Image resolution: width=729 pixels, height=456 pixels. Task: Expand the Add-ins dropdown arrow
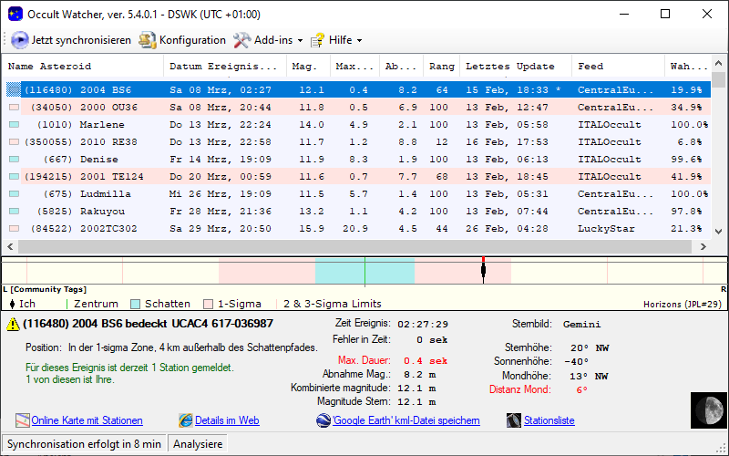(300, 41)
